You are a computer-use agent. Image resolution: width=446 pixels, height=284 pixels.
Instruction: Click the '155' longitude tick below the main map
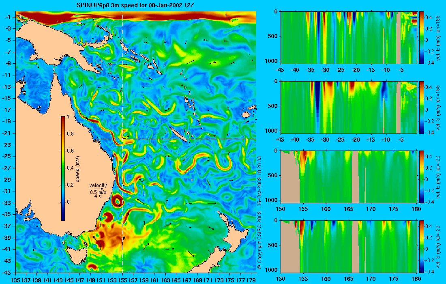tap(122, 280)
